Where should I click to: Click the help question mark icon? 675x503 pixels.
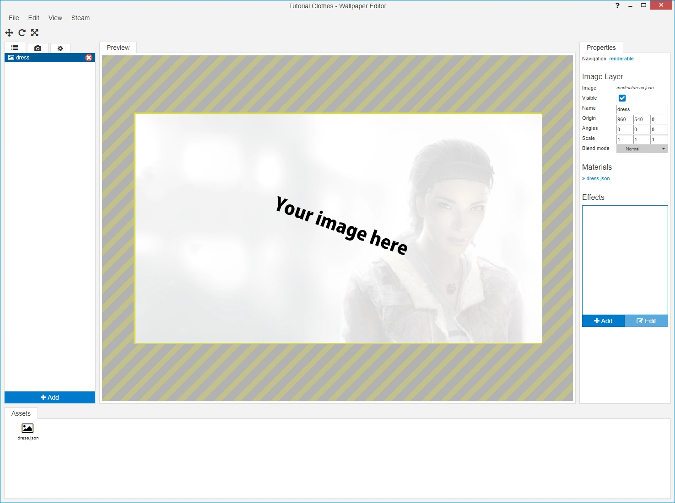[617, 5]
